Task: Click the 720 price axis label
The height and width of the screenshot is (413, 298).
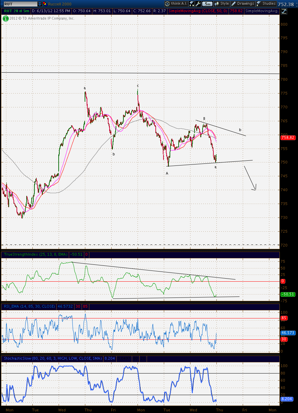Action: pyautogui.click(x=284, y=245)
